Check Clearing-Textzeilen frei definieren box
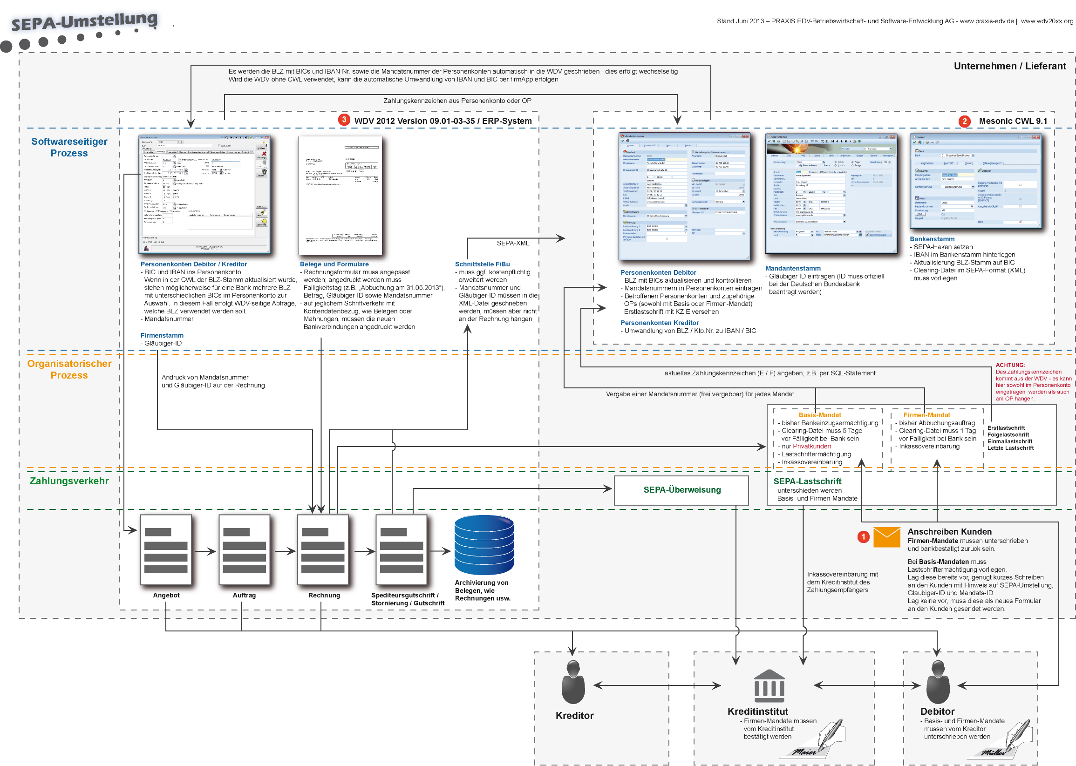1076x766 pixels. click(1020, 185)
